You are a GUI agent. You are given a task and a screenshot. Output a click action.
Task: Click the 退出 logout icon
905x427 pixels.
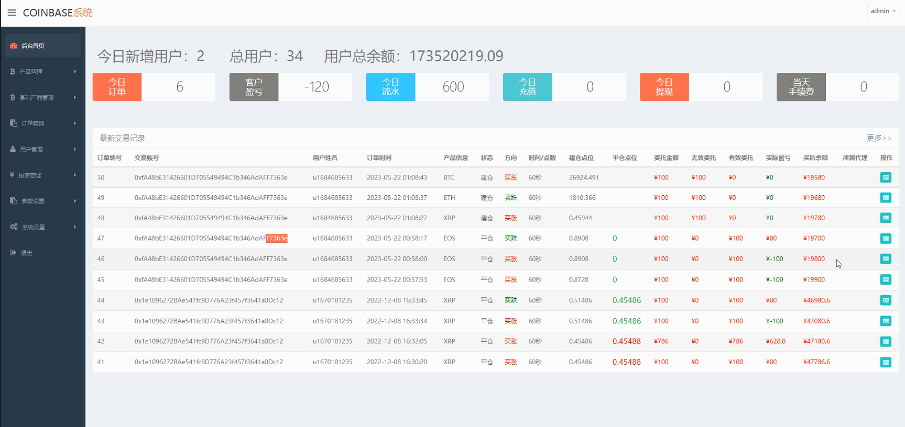[x=13, y=253]
